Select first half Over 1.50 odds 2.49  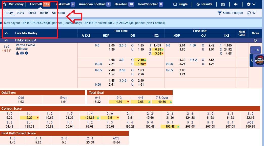[211, 45]
